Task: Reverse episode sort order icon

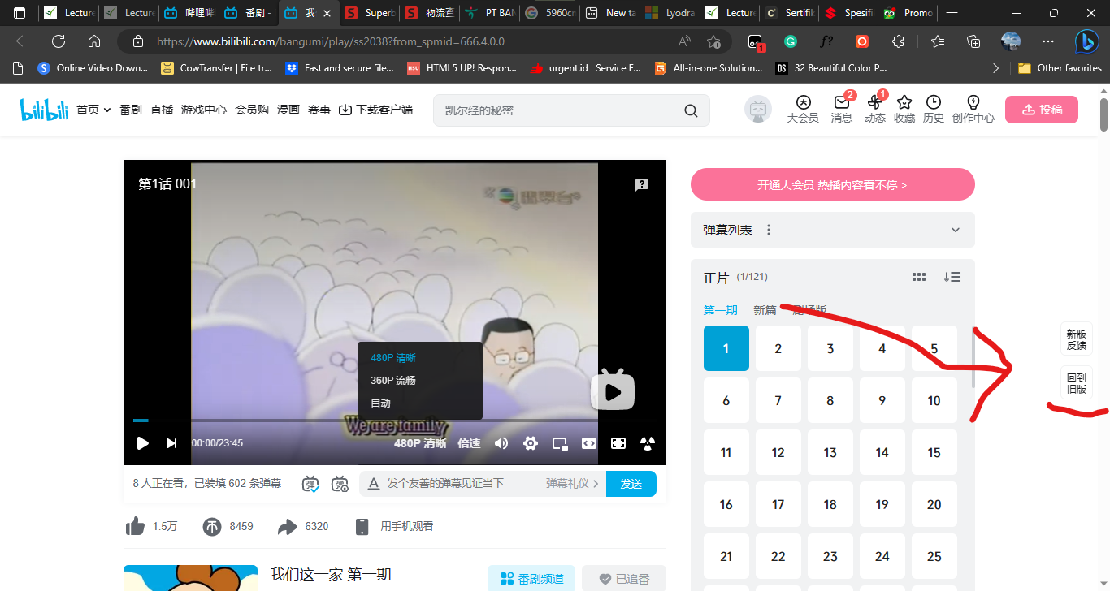Action: pyautogui.click(x=952, y=277)
